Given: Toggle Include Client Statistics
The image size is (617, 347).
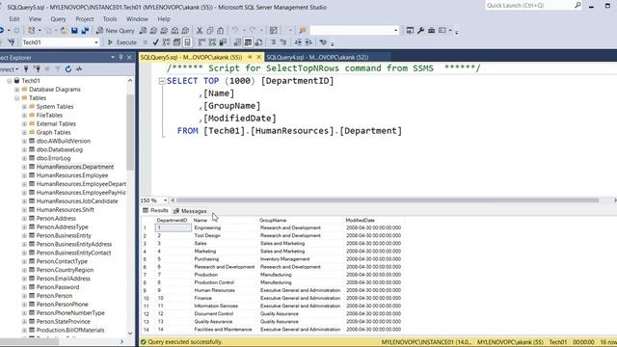Looking at the screenshot, I should (223, 42).
